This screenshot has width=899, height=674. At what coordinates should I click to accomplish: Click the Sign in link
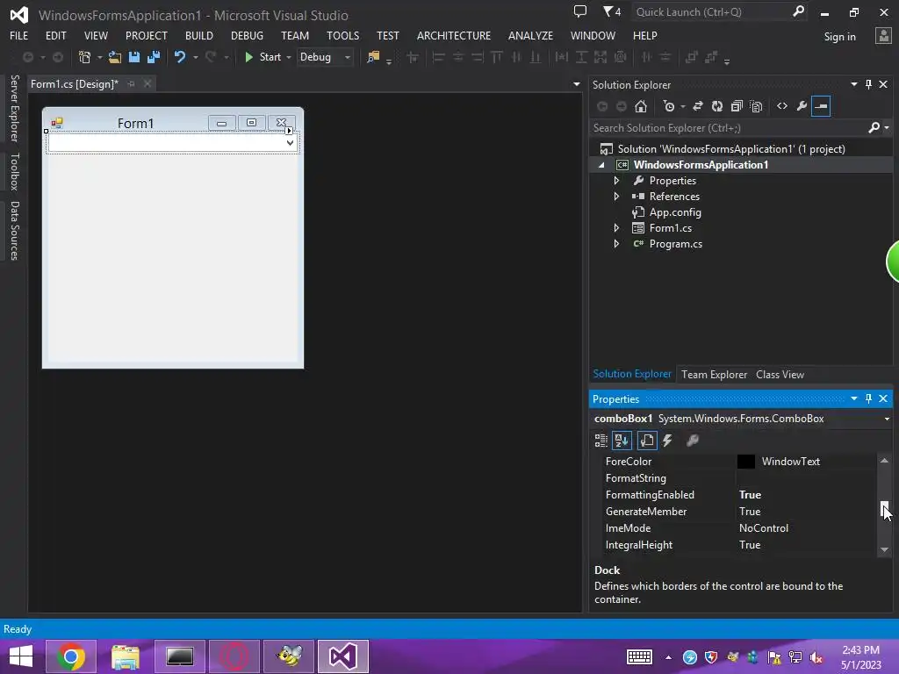(839, 37)
